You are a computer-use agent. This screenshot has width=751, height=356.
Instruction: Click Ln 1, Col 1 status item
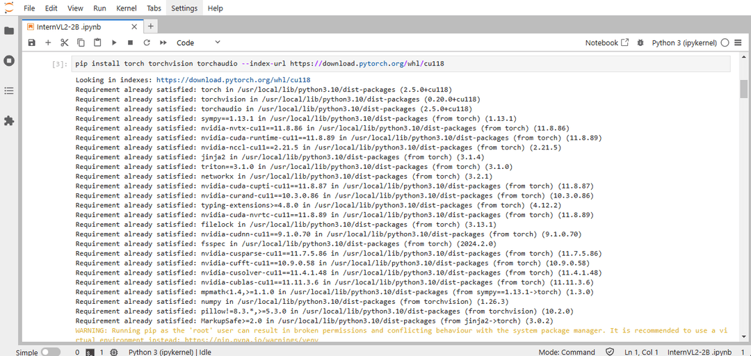tap(641, 352)
